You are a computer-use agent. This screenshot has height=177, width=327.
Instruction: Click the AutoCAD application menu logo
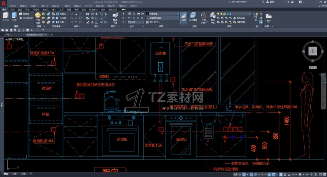click(4, 3)
